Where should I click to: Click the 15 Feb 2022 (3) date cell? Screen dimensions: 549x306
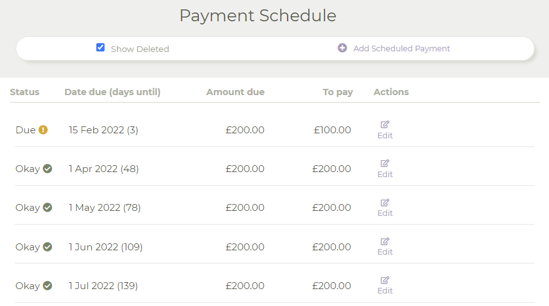click(104, 130)
